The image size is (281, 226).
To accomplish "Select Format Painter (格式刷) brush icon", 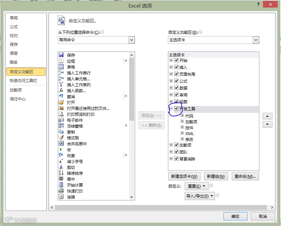I will click(x=61, y=137).
